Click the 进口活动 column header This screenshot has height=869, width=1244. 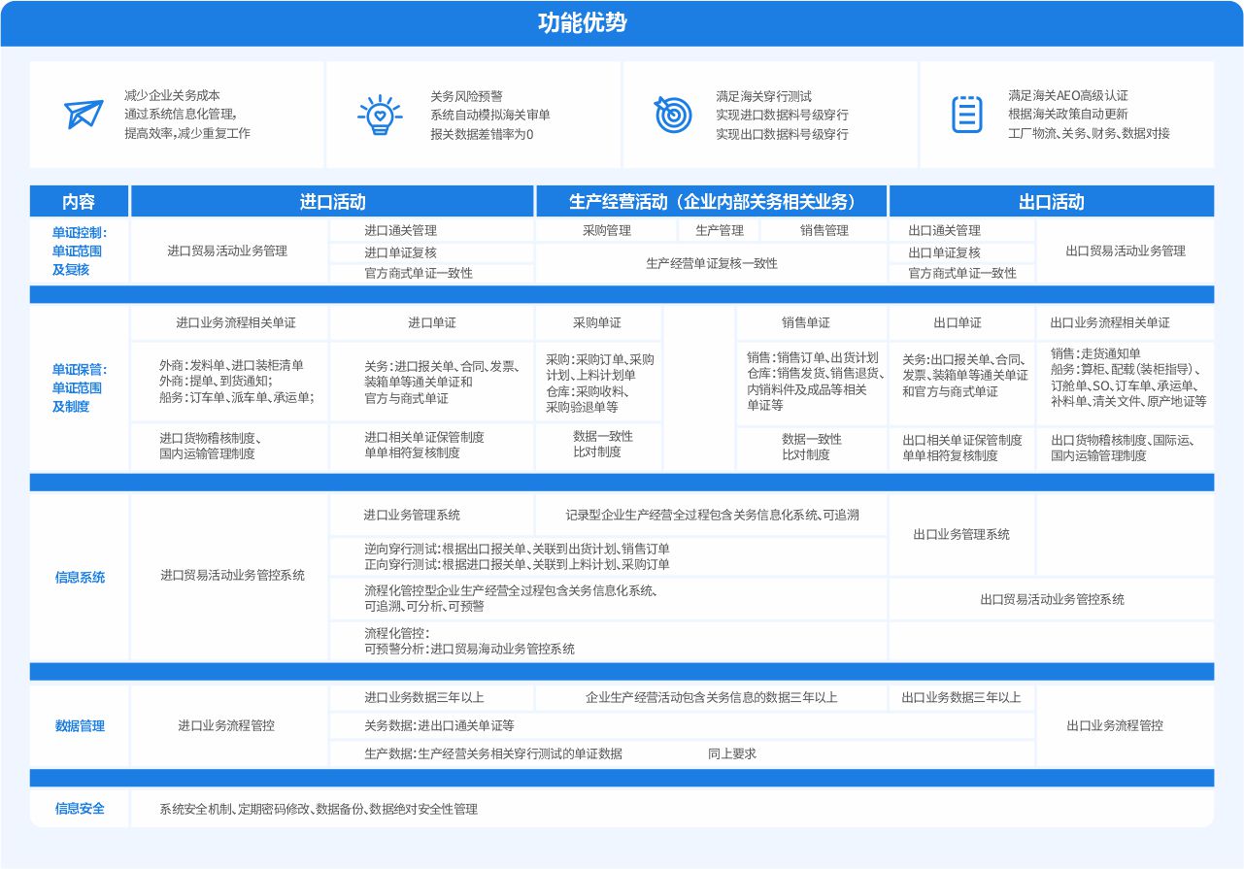tap(332, 201)
